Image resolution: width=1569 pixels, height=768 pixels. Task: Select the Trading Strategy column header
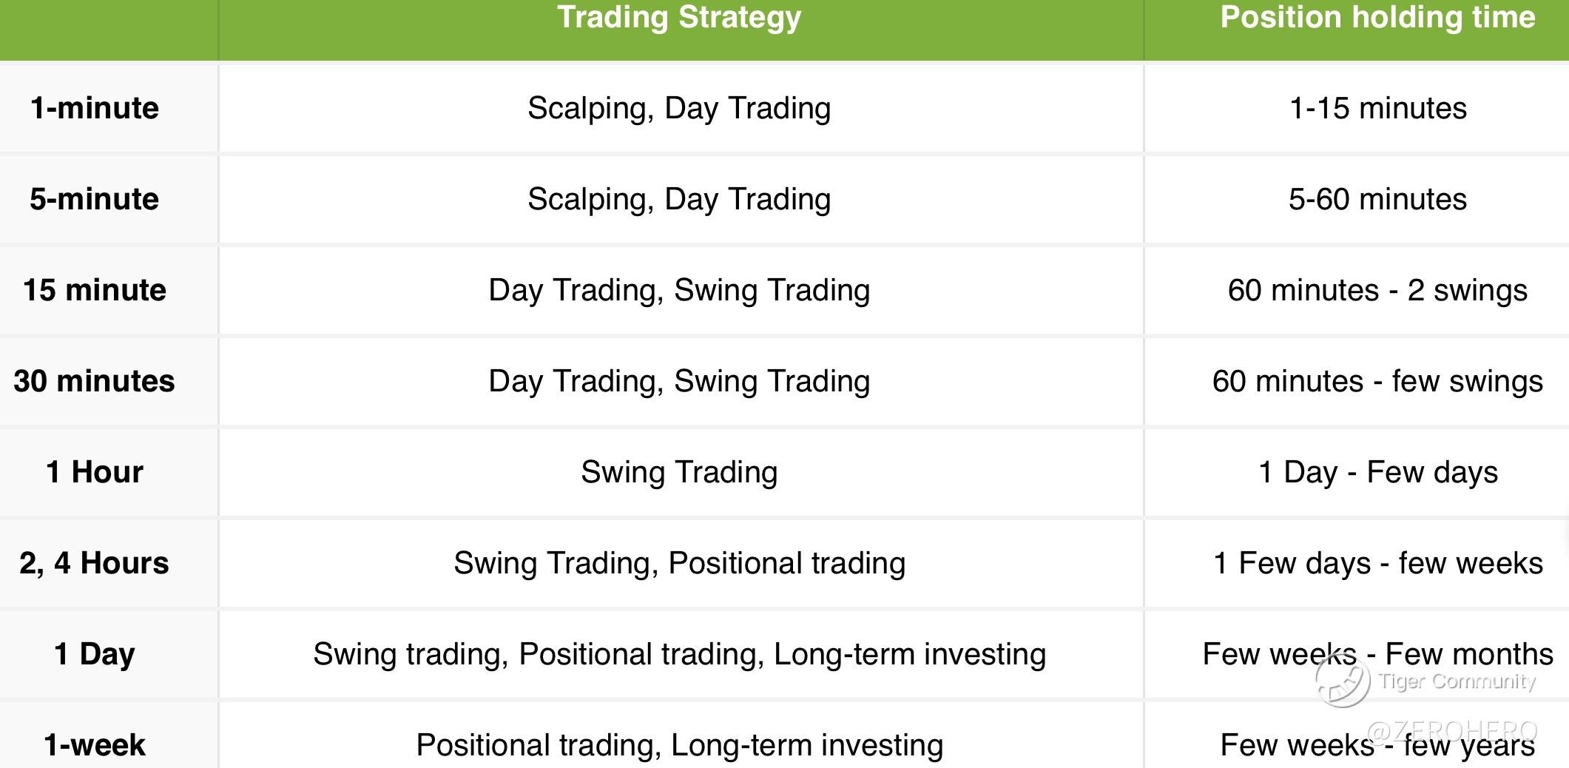click(x=680, y=17)
